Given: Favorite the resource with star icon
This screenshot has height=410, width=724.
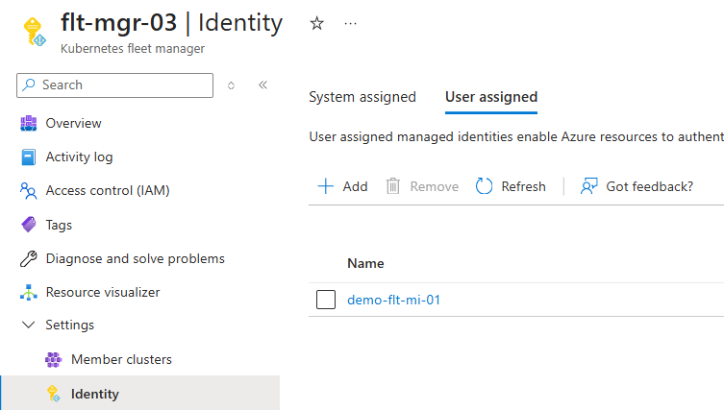Looking at the screenshot, I should click(317, 23).
